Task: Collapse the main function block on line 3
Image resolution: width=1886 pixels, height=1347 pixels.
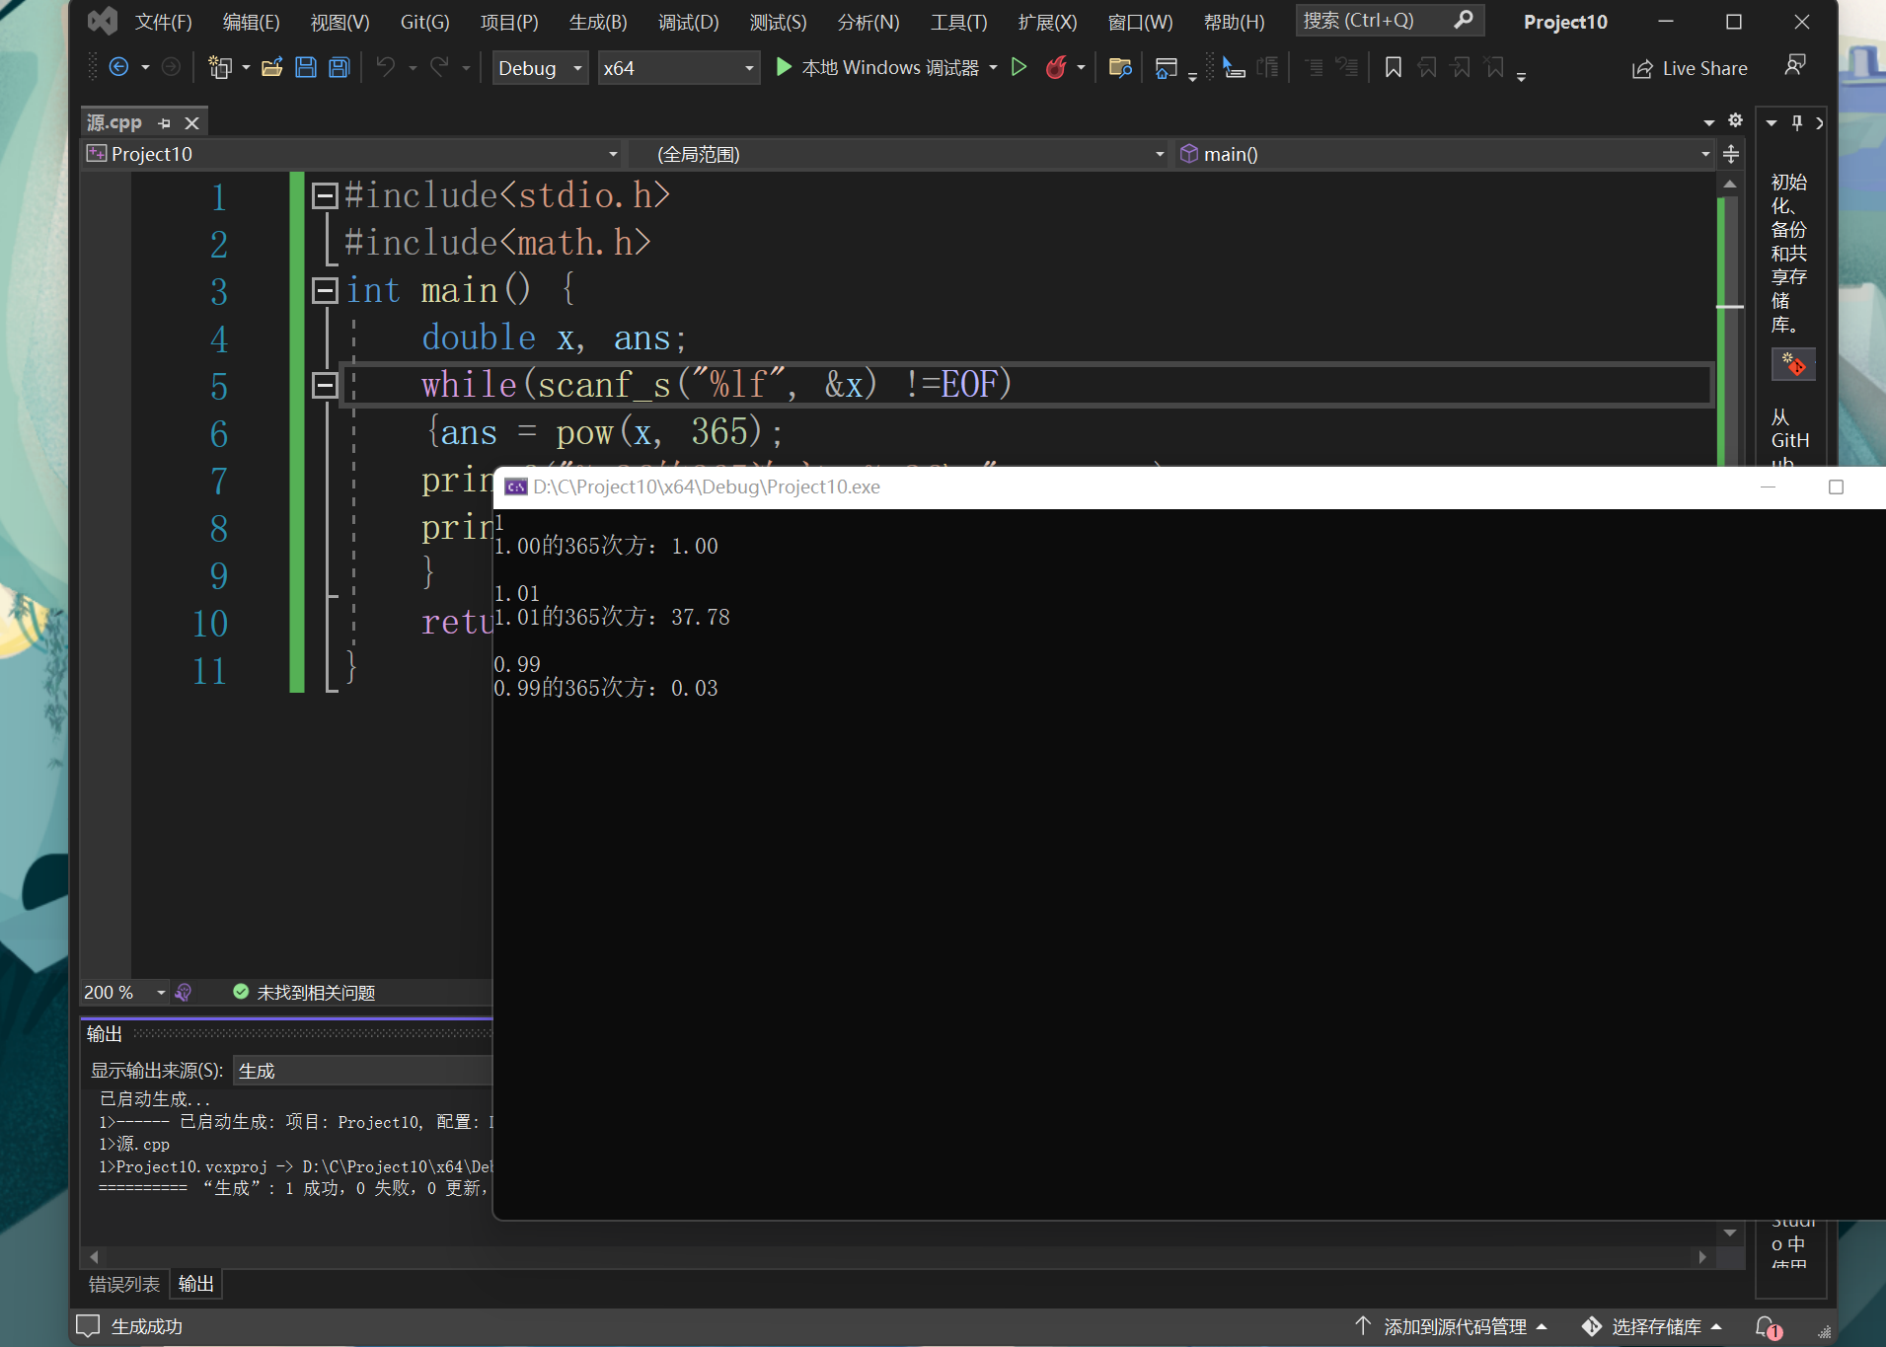Action: click(325, 291)
